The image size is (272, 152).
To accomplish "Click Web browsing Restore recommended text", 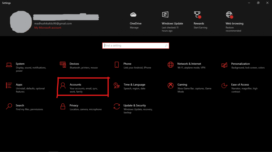I will click(x=233, y=29).
